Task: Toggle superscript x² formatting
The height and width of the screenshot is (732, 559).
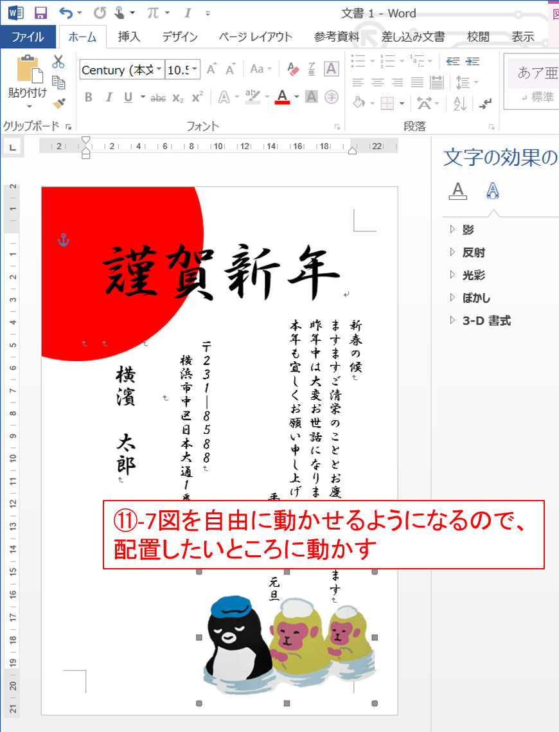Action: (x=197, y=97)
